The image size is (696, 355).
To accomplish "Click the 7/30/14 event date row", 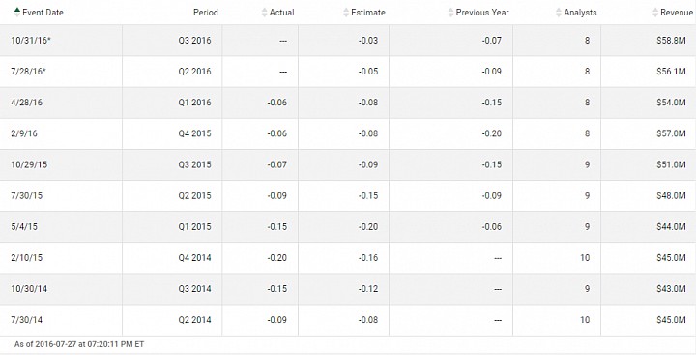I will click(x=348, y=320).
